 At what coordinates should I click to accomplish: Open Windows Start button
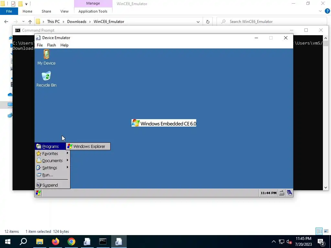(8, 242)
